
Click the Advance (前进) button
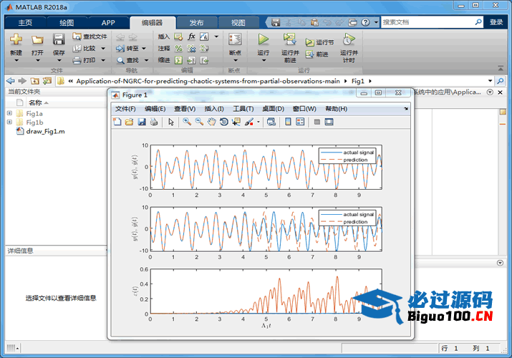[317, 54]
